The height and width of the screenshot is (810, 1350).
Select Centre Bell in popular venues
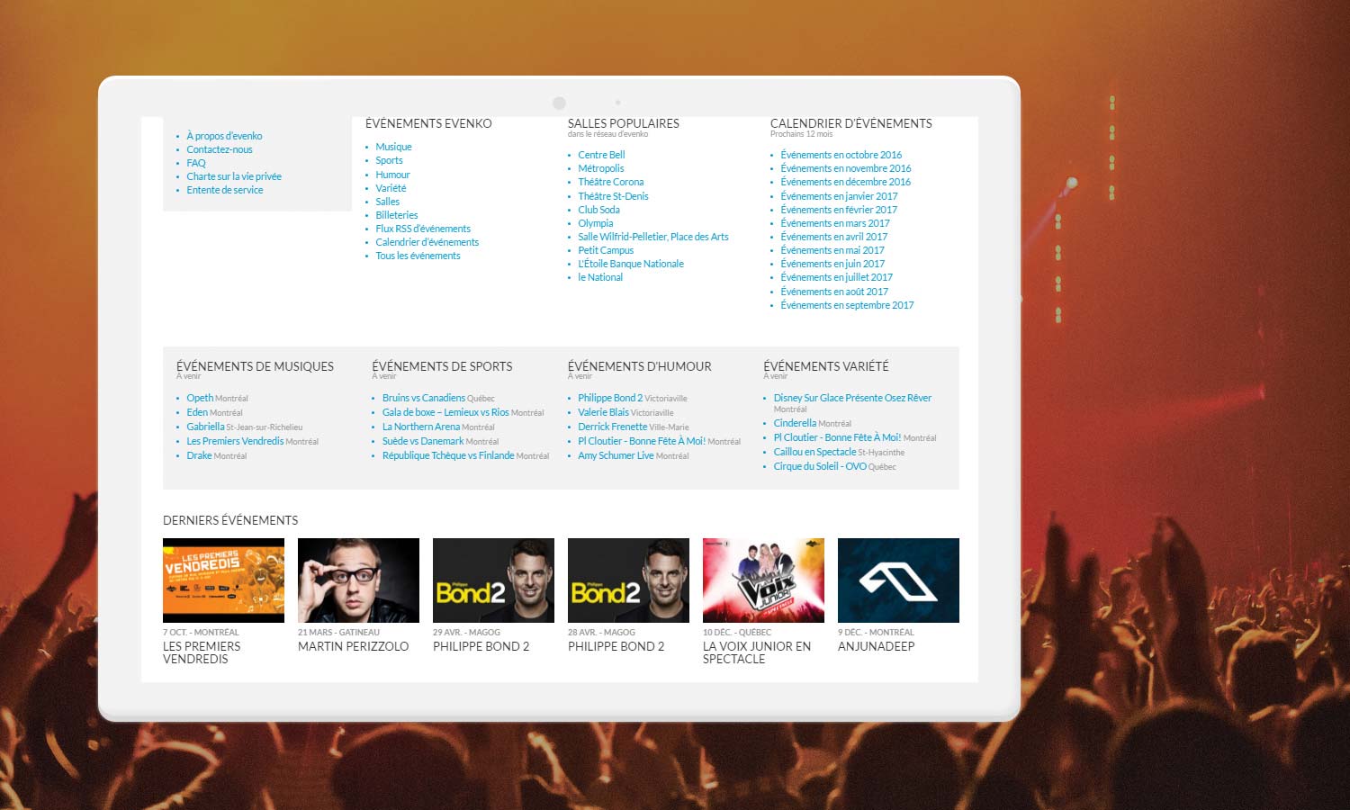pyautogui.click(x=601, y=155)
